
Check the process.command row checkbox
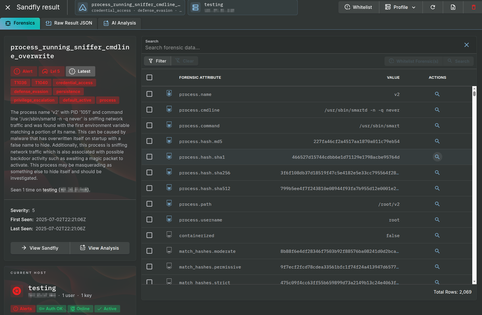click(149, 126)
